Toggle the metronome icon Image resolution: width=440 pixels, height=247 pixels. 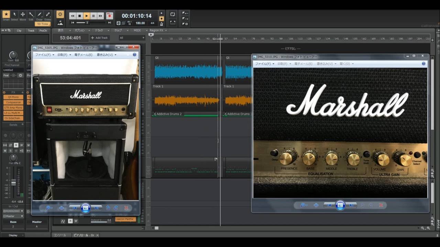[162, 24]
